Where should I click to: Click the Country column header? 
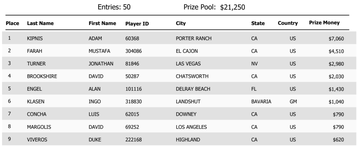288,24
